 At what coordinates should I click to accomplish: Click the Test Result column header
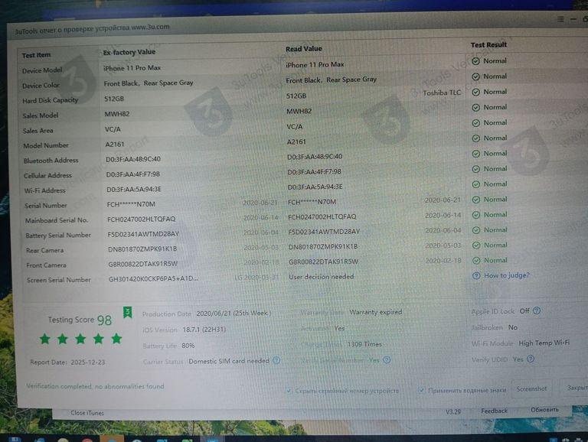pyautogui.click(x=488, y=45)
